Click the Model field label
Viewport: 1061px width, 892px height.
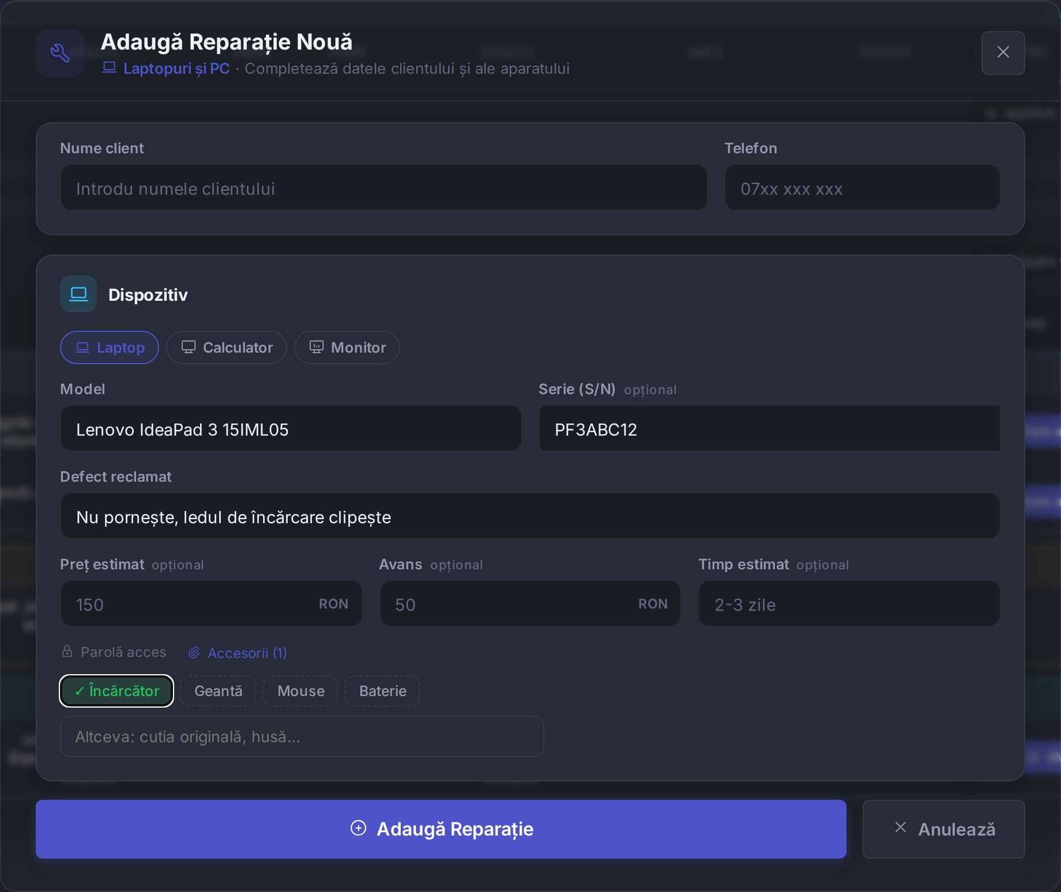[x=82, y=390]
